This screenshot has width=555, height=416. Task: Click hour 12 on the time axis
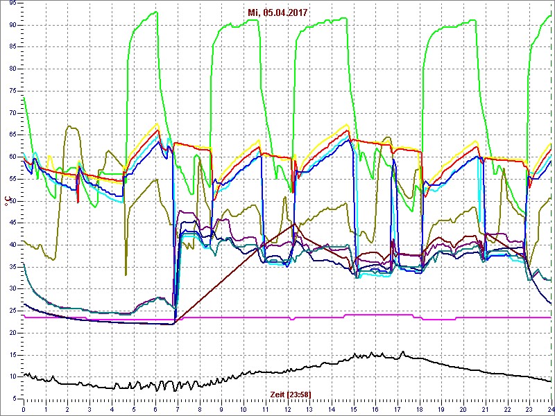point(287,408)
